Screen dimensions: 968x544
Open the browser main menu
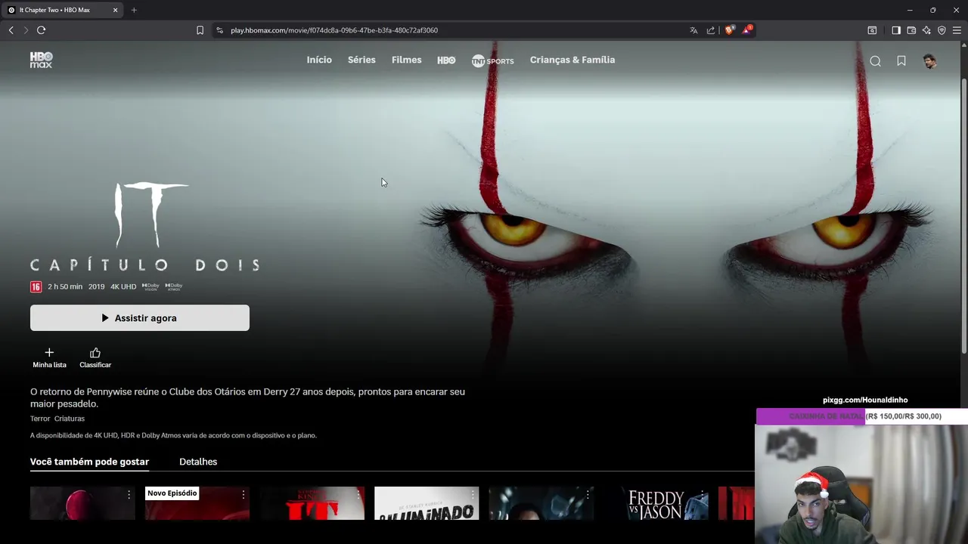pos(957,30)
